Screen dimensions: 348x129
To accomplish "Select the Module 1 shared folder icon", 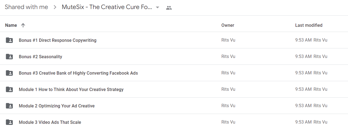I will coord(9,89).
